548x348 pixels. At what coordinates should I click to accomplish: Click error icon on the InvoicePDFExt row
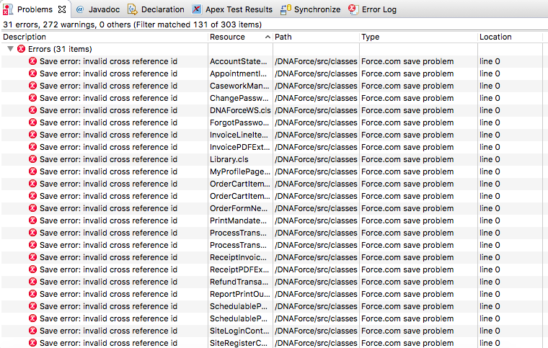(x=33, y=147)
